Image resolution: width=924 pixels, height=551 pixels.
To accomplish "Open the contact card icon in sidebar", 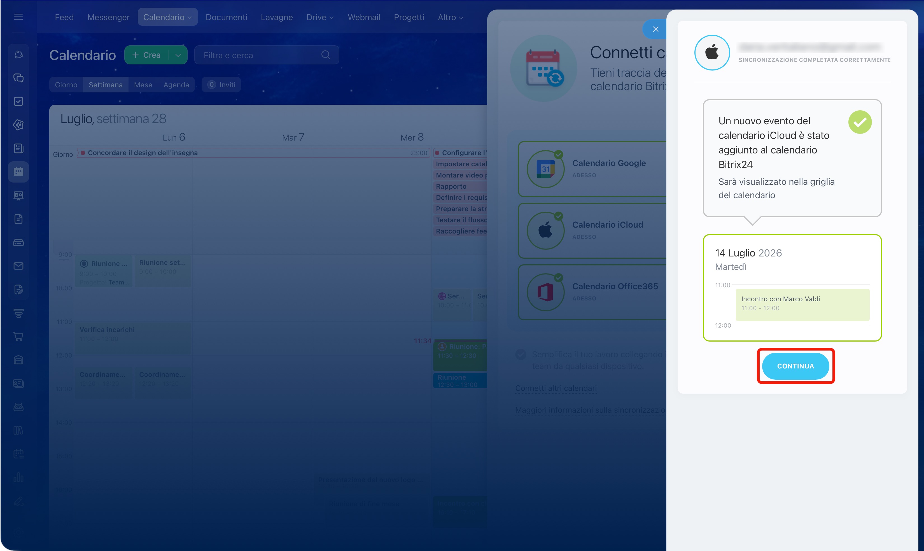I will [x=18, y=384].
